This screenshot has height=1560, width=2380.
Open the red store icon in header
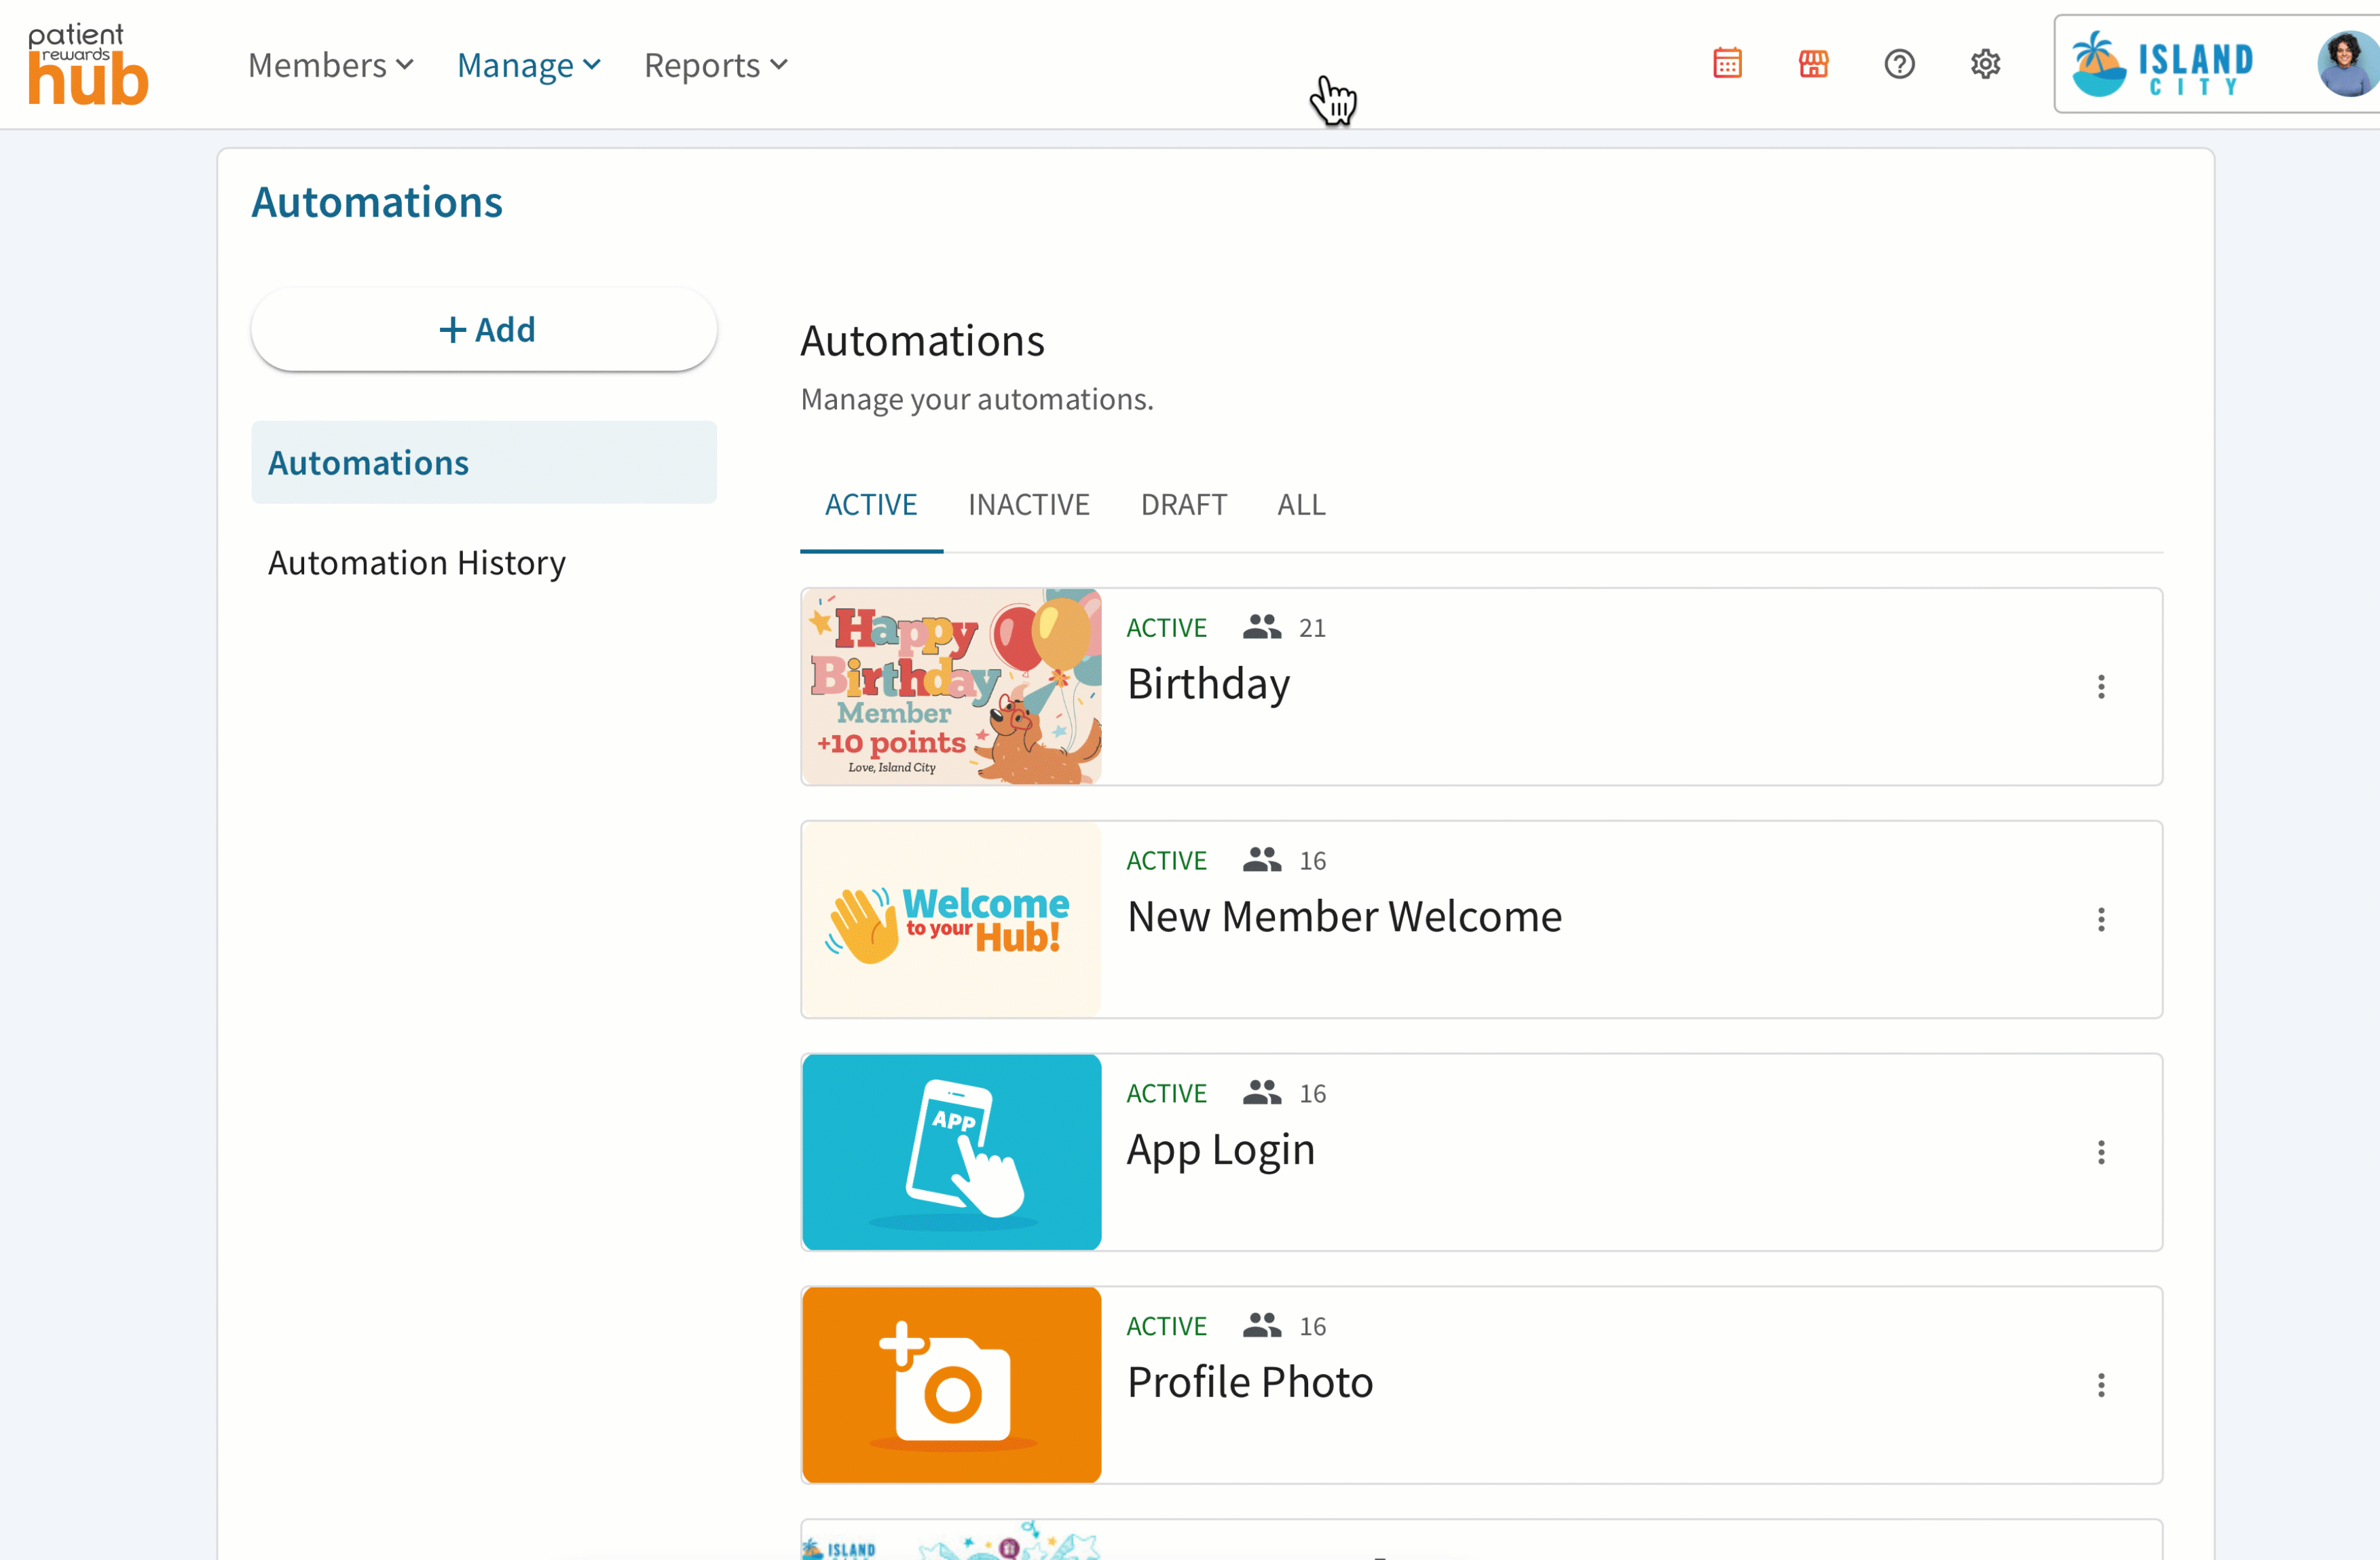click(1813, 64)
